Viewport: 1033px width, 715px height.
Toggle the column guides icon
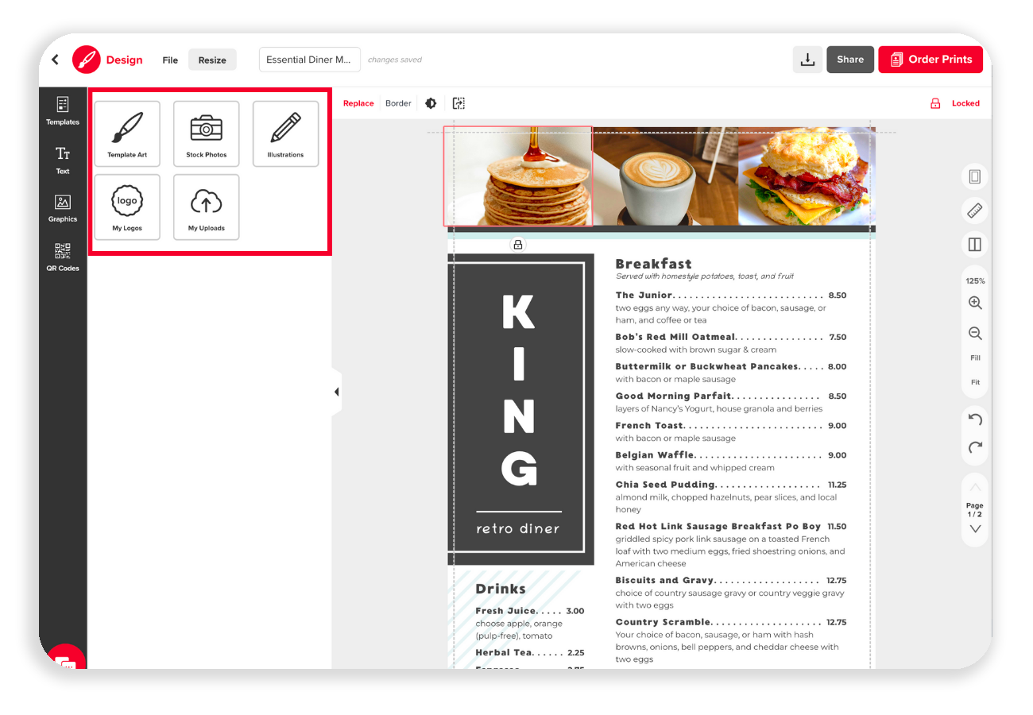tap(975, 245)
